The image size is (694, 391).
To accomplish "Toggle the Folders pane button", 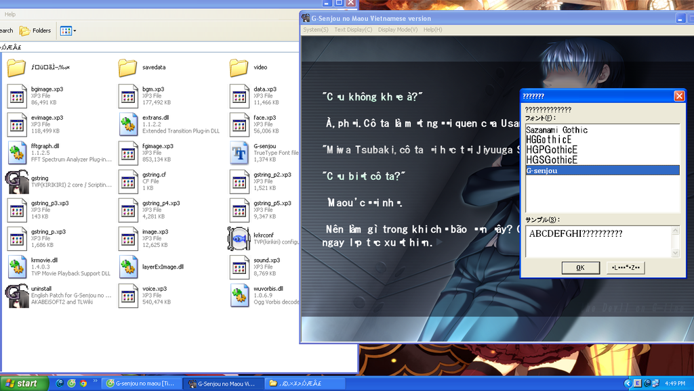I will pyautogui.click(x=35, y=30).
